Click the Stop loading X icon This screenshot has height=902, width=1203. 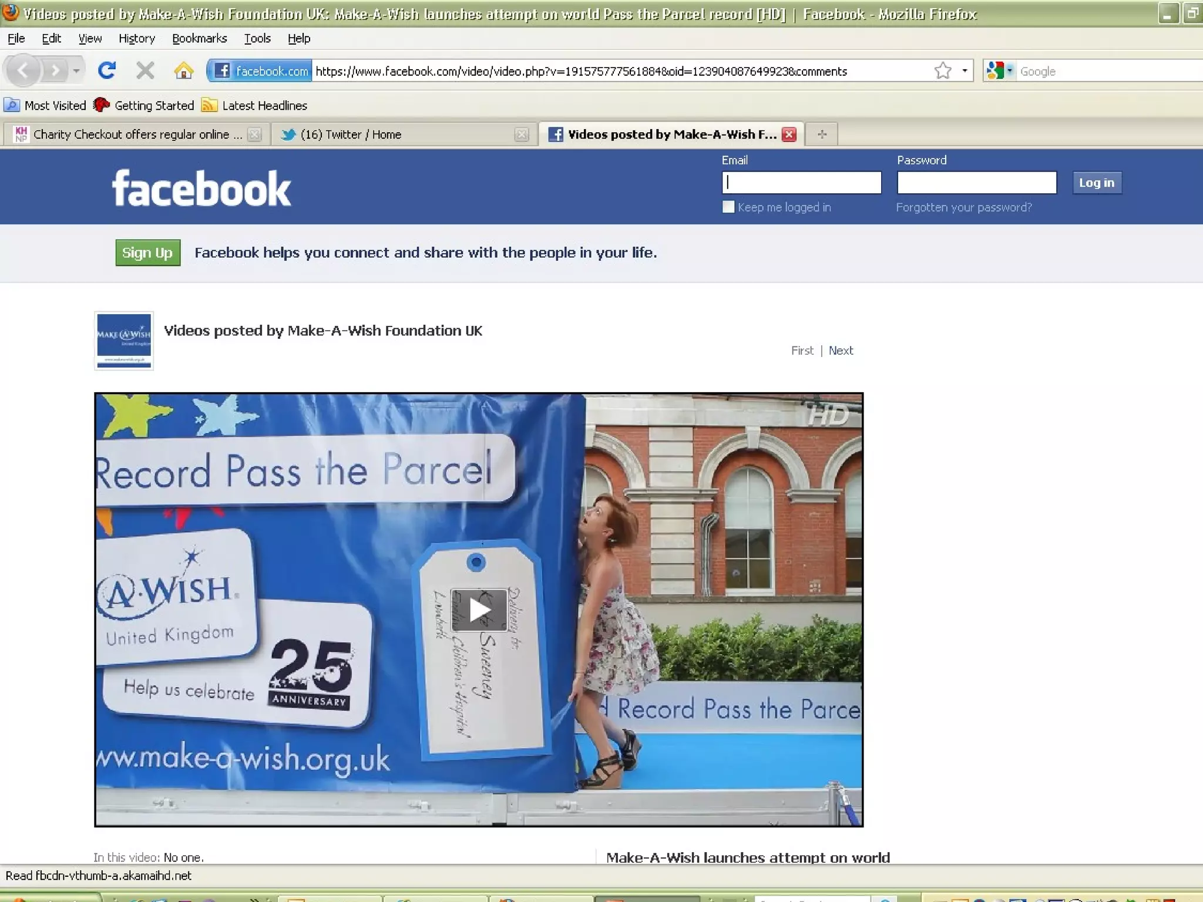145,71
